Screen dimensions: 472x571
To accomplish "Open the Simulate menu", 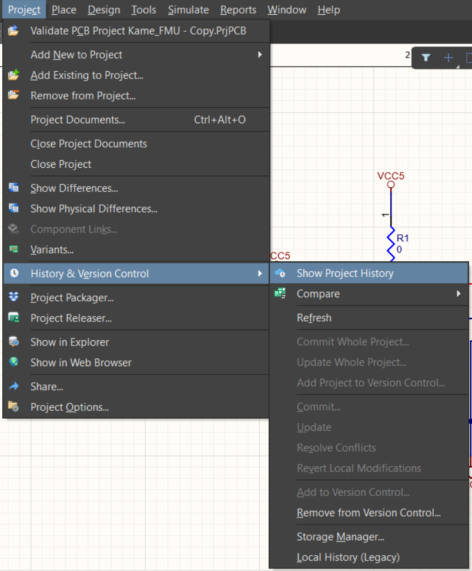I will (188, 9).
